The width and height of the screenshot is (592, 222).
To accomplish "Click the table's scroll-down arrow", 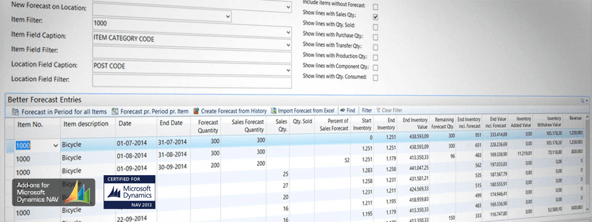I will (587, 208).
